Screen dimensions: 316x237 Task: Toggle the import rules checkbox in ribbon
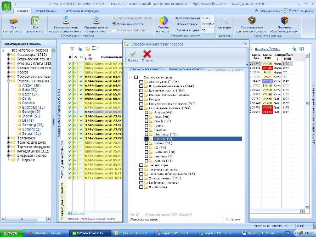tap(114, 24)
